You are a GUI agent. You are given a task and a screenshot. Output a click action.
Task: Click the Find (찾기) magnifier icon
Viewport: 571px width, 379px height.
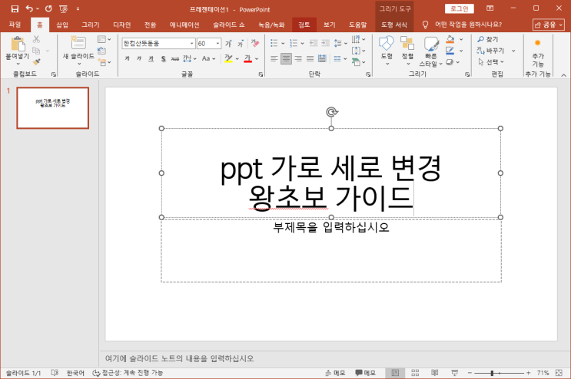[x=481, y=39]
